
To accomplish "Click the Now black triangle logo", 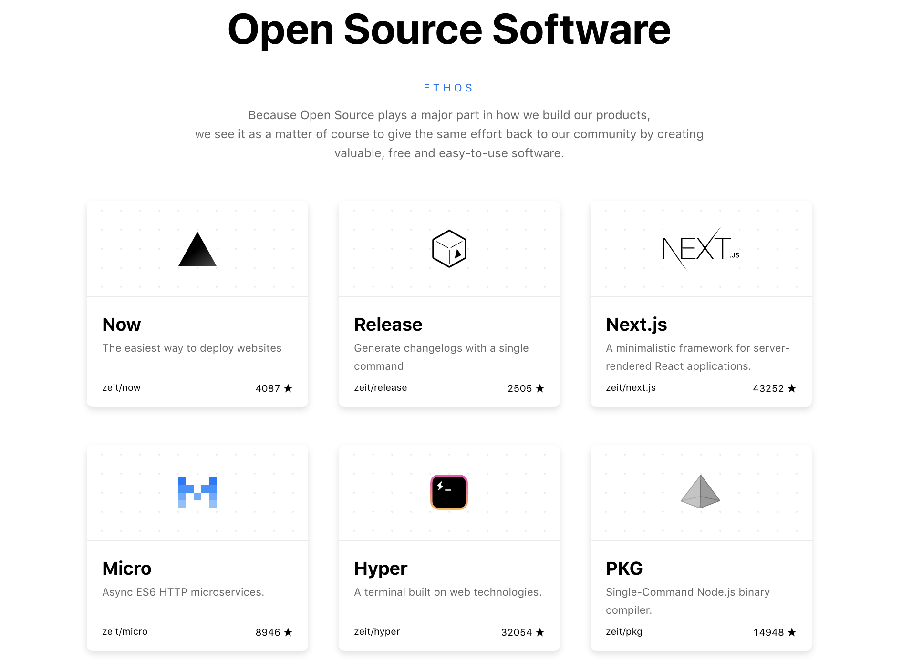I will pyautogui.click(x=197, y=249).
